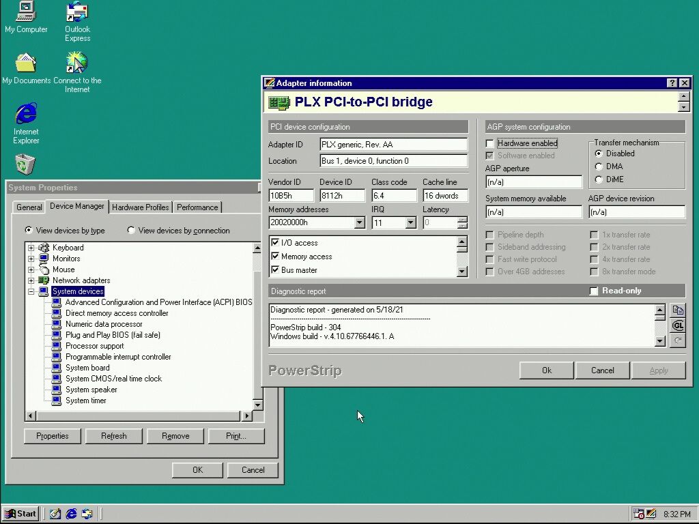Screen dimensions: 699x524
Task: Expand Monitors tree node
Action: pyautogui.click(x=31, y=259)
